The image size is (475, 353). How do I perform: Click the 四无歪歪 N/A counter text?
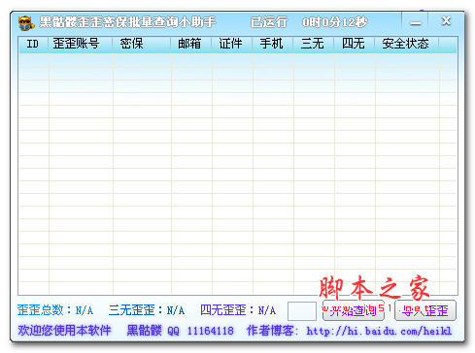click(x=238, y=310)
